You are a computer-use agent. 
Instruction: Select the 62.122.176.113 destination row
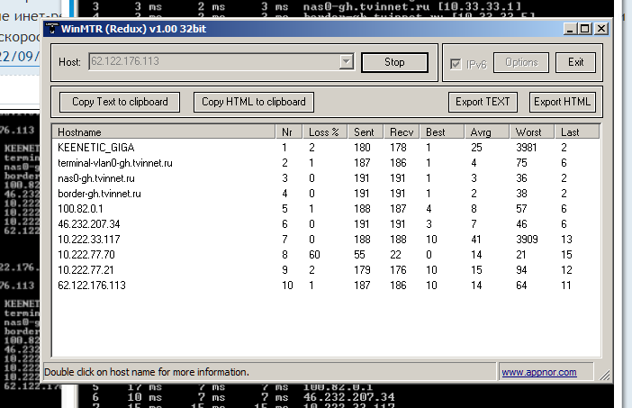click(92, 285)
